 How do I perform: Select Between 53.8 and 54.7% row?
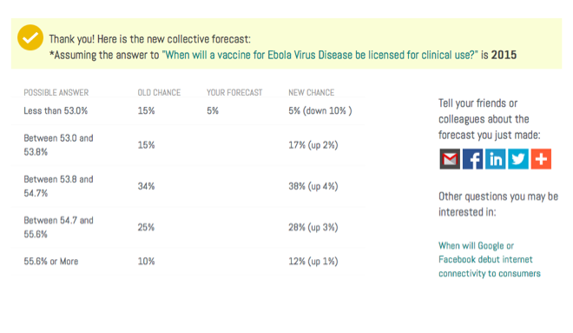pyautogui.click(x=188, y=186)
